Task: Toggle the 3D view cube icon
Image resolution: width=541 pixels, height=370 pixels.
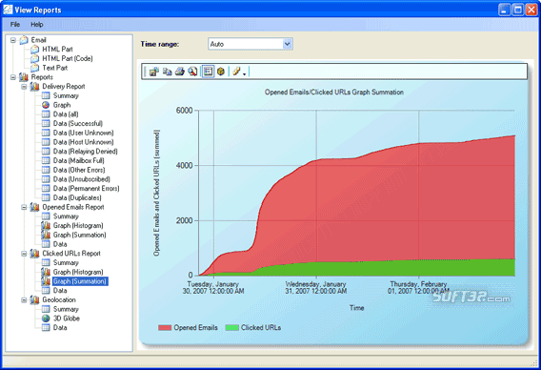Action: [x=221, y=72]
